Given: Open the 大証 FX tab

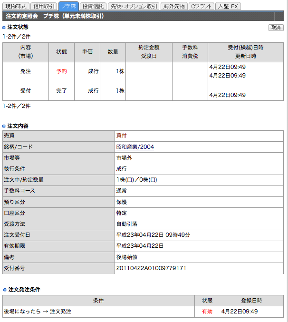Looking at the screenshot, I should [228, 6].
